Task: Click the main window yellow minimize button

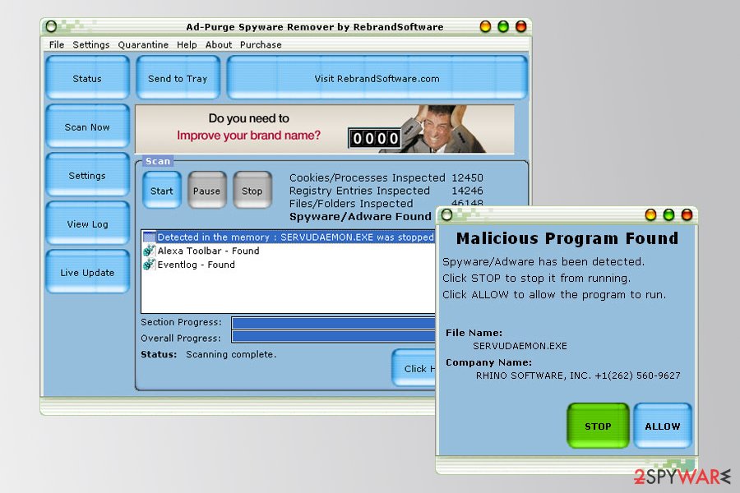Action: [485, 26]
